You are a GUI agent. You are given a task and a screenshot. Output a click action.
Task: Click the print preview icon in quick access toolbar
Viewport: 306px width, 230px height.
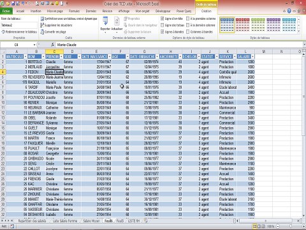(38, 3)
